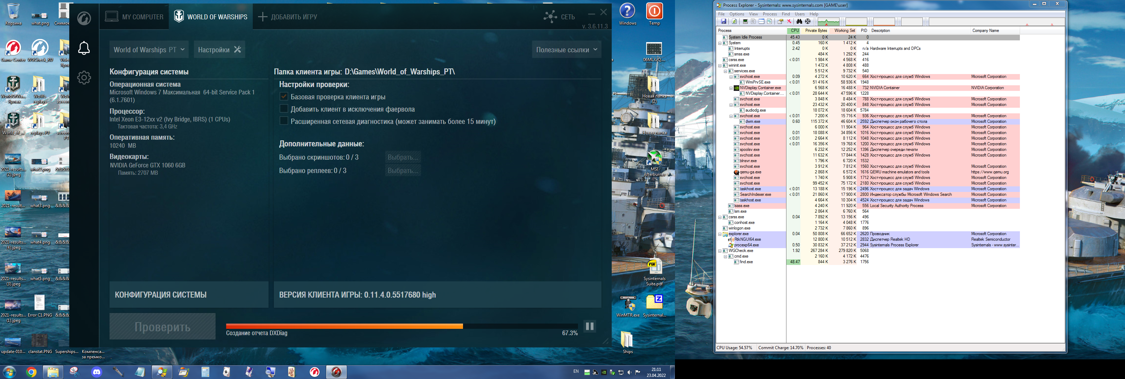Viewport: 1125px width, 379px height.
Task: Click the DLL/handle view icon in Process Explorer
Action: (x=770, y=21)
